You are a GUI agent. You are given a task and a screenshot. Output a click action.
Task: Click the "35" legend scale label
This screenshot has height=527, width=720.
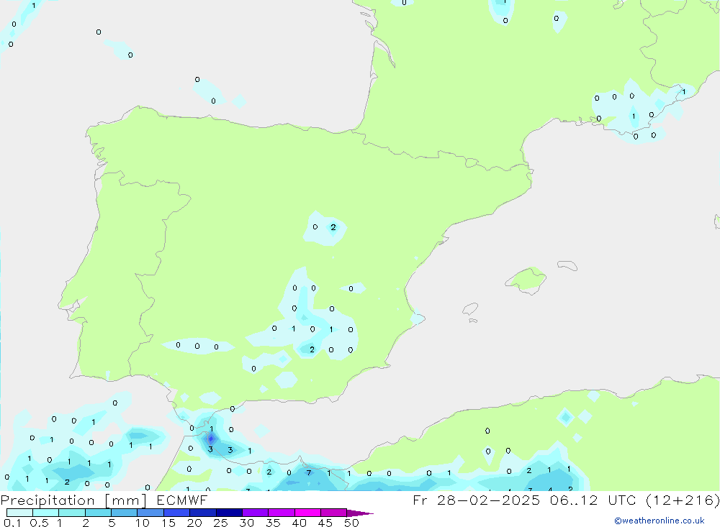pyautogui.click(x=273, y=523)
